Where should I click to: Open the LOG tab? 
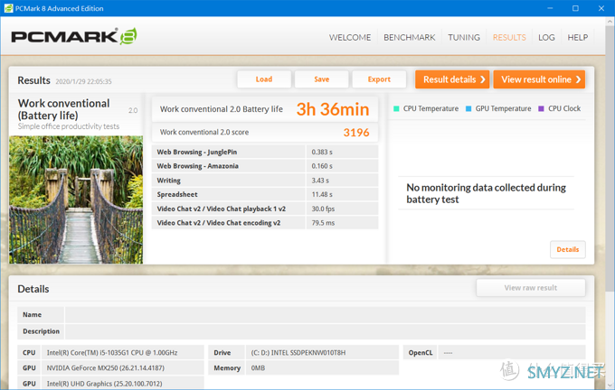[546, 37]
